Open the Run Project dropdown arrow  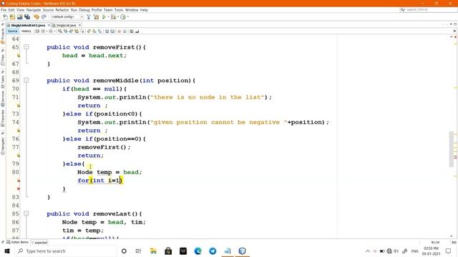click(108, 17)
